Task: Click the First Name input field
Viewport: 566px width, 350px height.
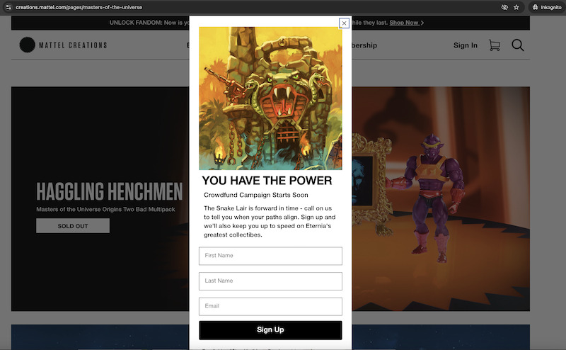Action: click(x=270, y=256)
